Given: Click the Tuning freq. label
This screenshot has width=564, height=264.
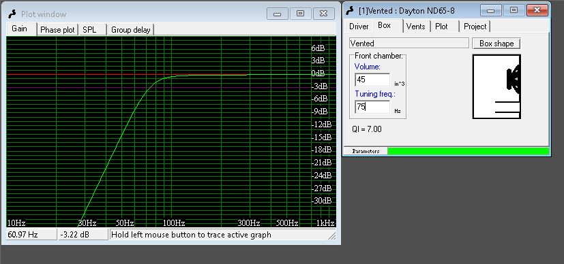Looking at the screenshot, I should tap(375, 94).
